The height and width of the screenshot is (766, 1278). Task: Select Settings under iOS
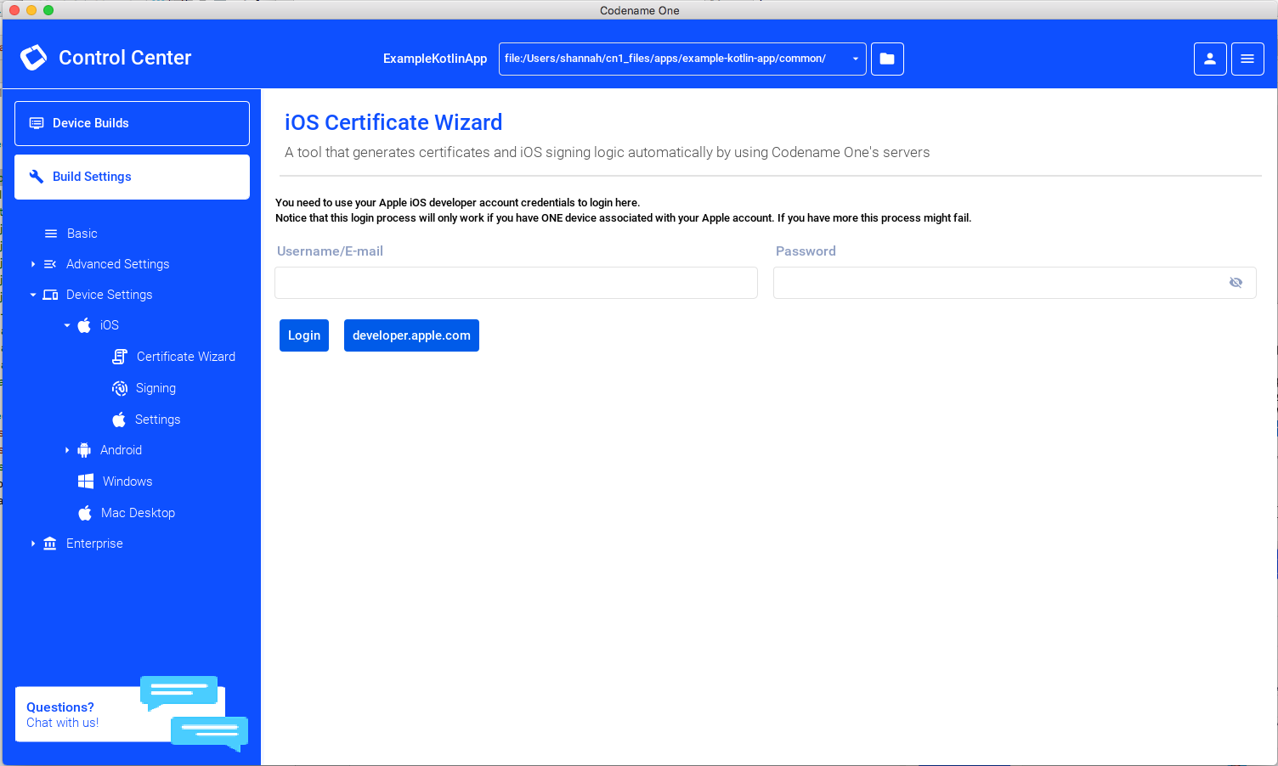[157, 420]
